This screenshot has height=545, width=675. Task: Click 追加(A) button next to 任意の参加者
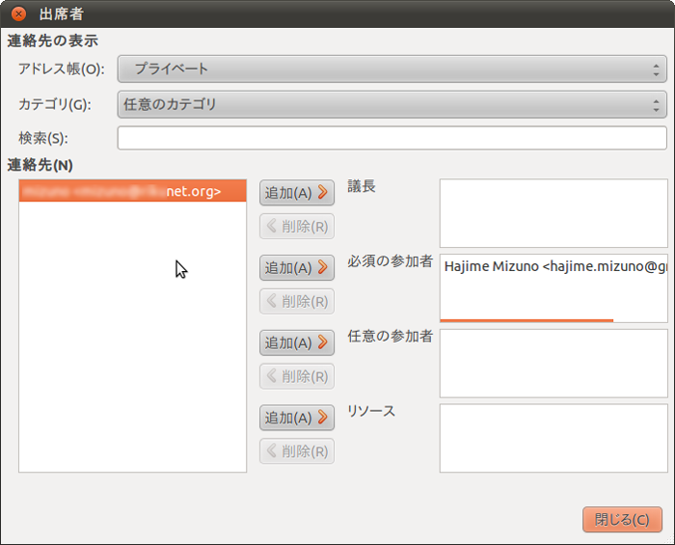point(297,342)
